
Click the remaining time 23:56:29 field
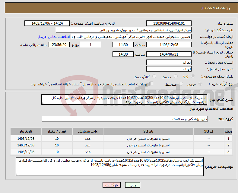pos(59,44)
